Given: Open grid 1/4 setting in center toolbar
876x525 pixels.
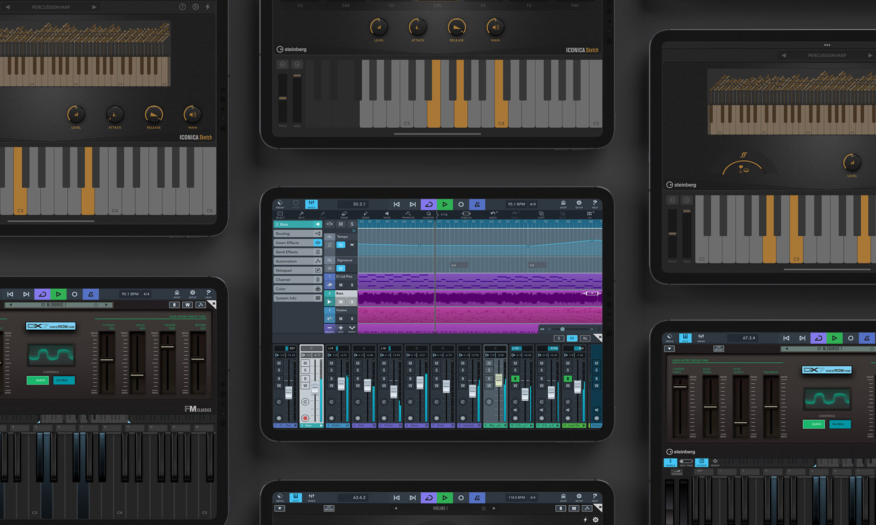Looking at the screenshot, I should coord(590,215).
